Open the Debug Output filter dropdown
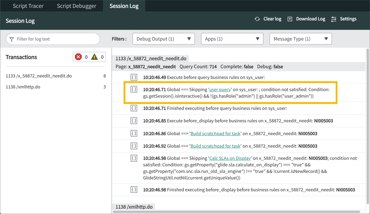This screenshot has width=370, height=214. pos(163,39)
